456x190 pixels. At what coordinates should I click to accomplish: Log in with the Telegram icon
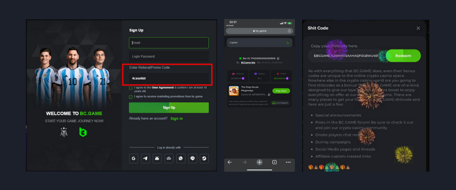point(145,159)
